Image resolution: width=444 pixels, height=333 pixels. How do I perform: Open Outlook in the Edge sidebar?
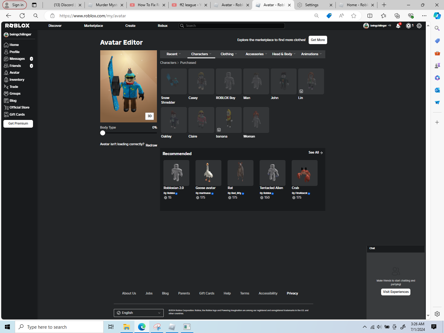[x=437, y=90]
